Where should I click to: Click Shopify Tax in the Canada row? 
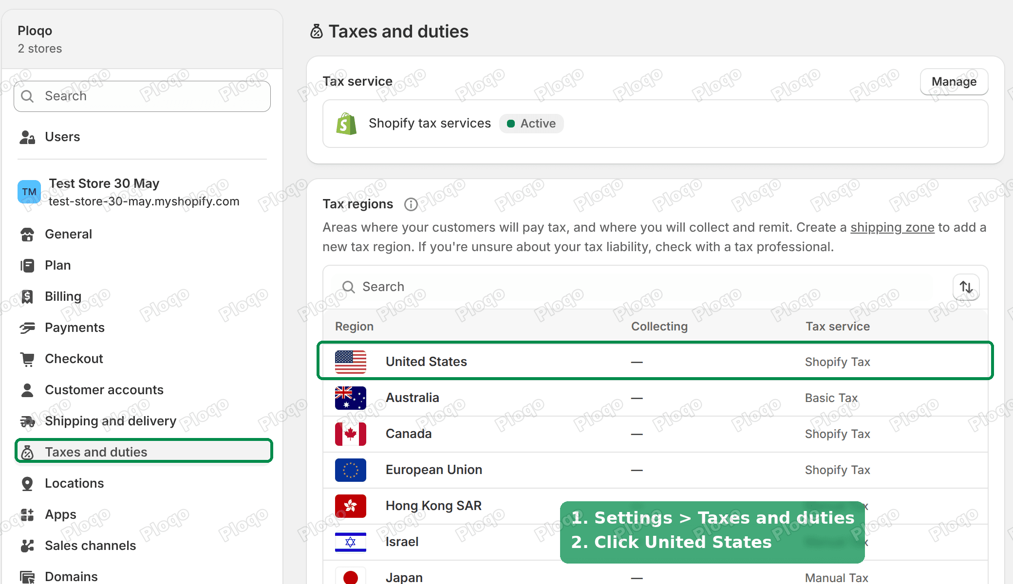coord(838,434)
